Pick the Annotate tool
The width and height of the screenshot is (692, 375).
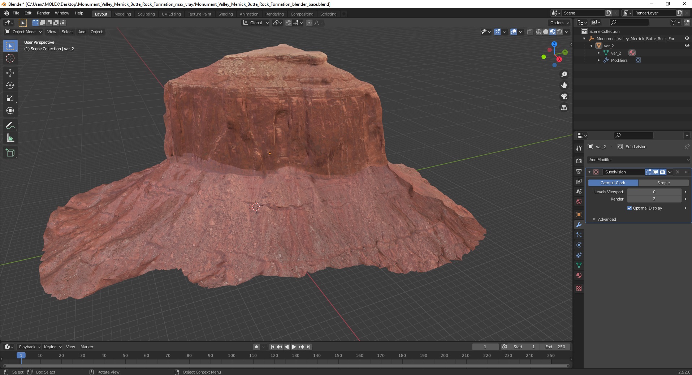pos(10,126)
